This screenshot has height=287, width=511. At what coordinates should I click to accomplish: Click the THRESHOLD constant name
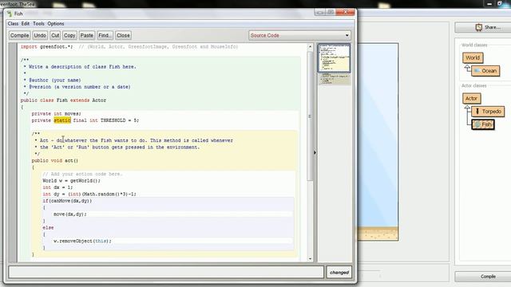[113, 120]
